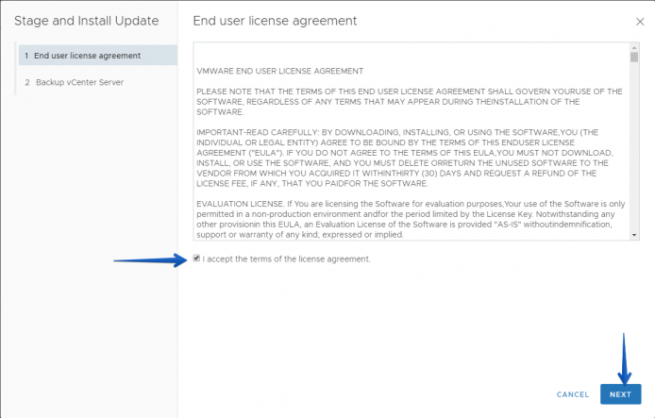Viewport: 655px width, 418px height.
Task: Click the NEXT button
Action: tap(620, 394)
